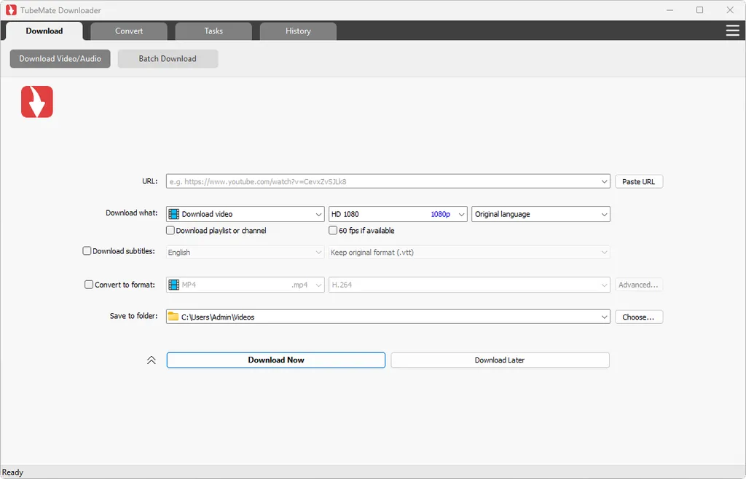The height and width of the screenshot is (479, 746).
Task: Switch to the Download tab
Action: pyautogui.click(x=44, y=31)
